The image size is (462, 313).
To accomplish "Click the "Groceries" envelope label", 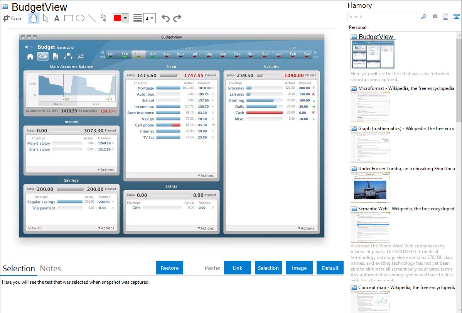I will [236, 88].
